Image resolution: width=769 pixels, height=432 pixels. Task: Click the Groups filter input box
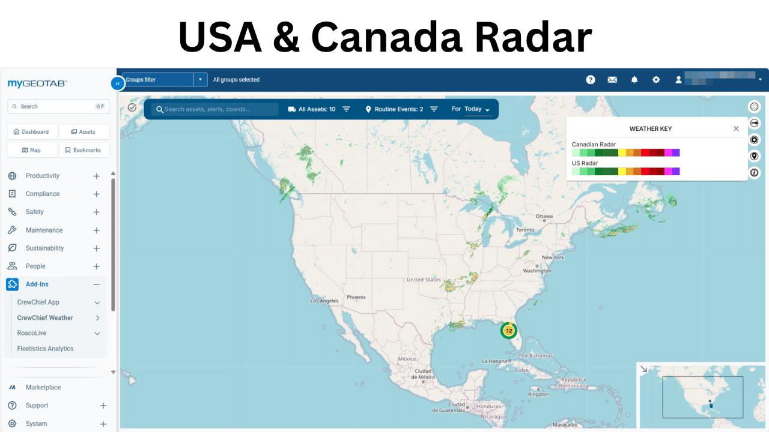157,79
